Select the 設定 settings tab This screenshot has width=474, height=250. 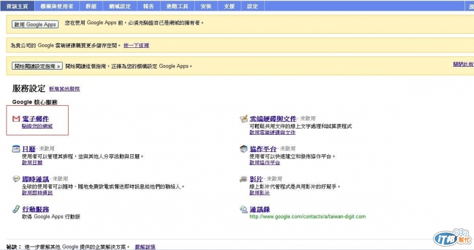(253, 6)
